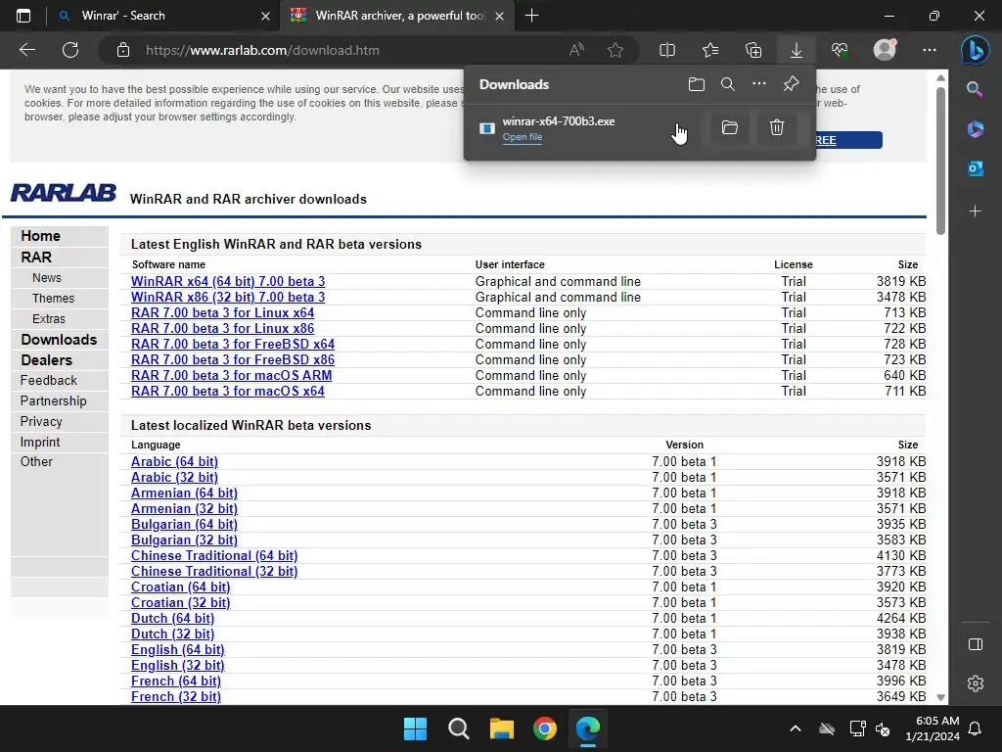Click the scrollbar down arrow

940,697
